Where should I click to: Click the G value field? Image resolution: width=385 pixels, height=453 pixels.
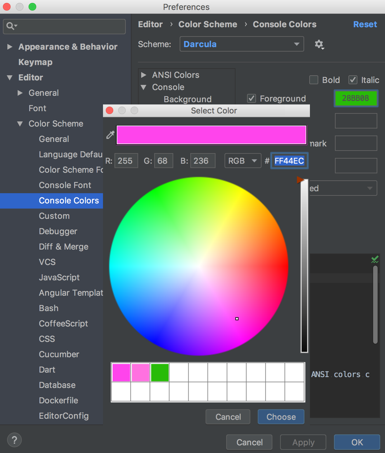pos(164,161)
